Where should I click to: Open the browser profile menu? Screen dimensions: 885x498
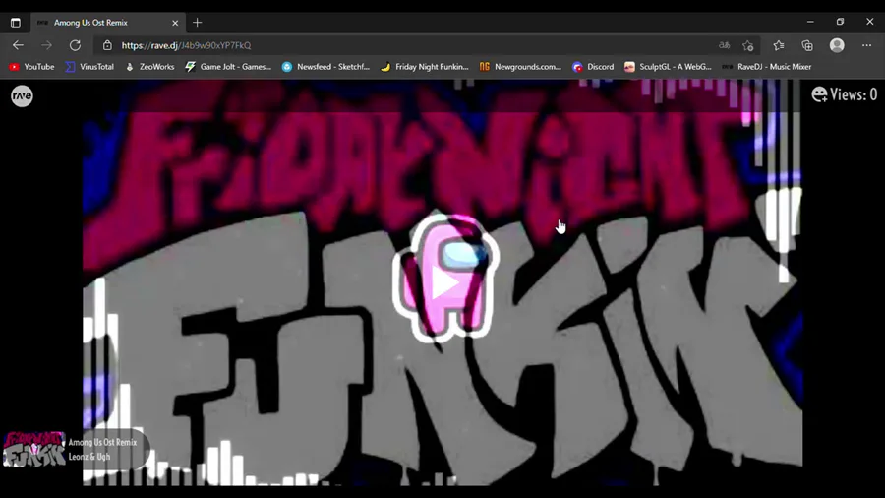click(837, 45)
